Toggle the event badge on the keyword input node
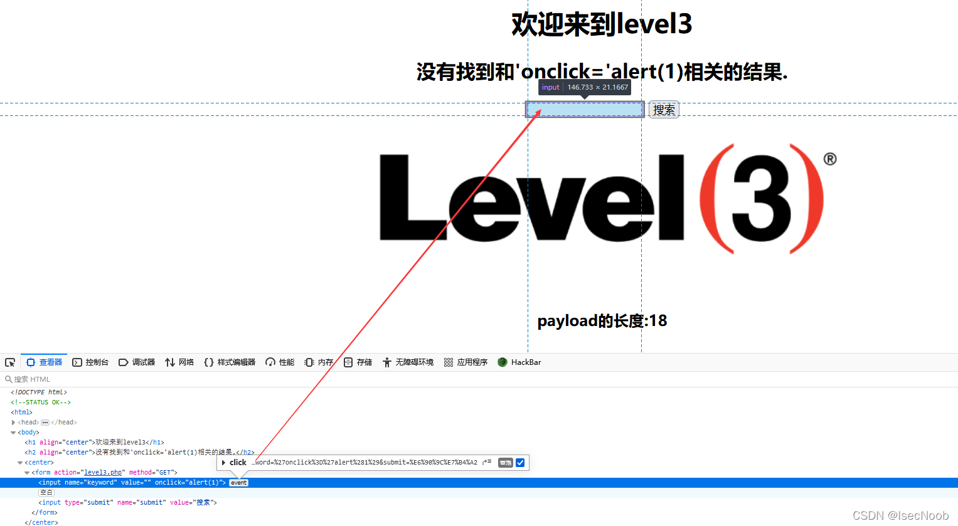Screen dimensions: 958x526 (239, 482)
